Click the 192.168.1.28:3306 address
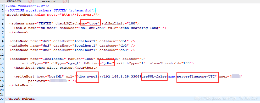The height and width of the screenshot is (103, 260). pyautogui.click(x=121, y=76)
